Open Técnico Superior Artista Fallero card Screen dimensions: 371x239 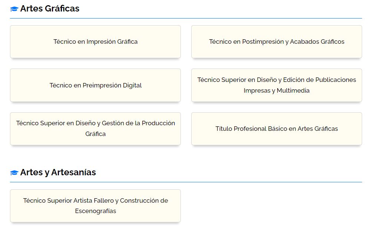pyautogui.click(x=95, y=206)
